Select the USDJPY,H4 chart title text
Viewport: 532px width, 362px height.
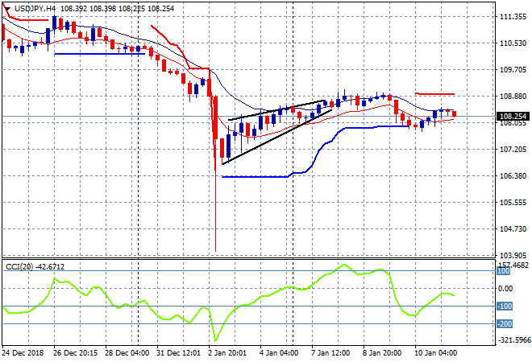point(35,9)
